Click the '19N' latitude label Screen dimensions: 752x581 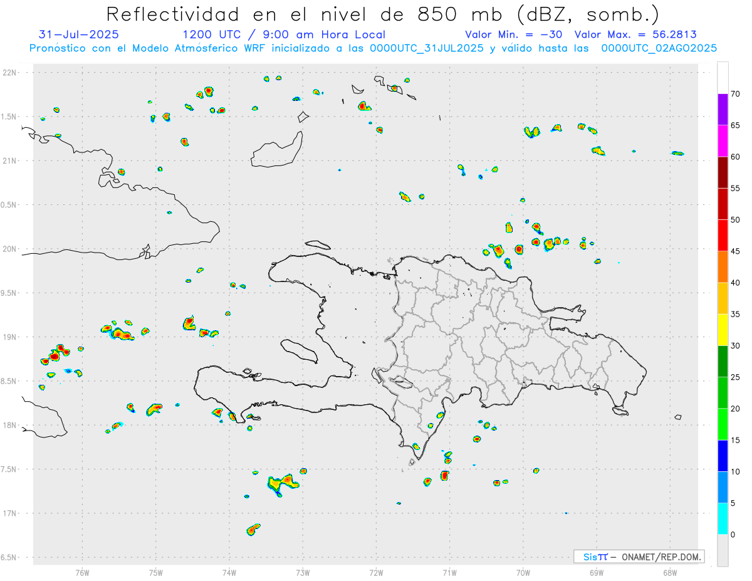pyautogui.click(x=10, y=337)
